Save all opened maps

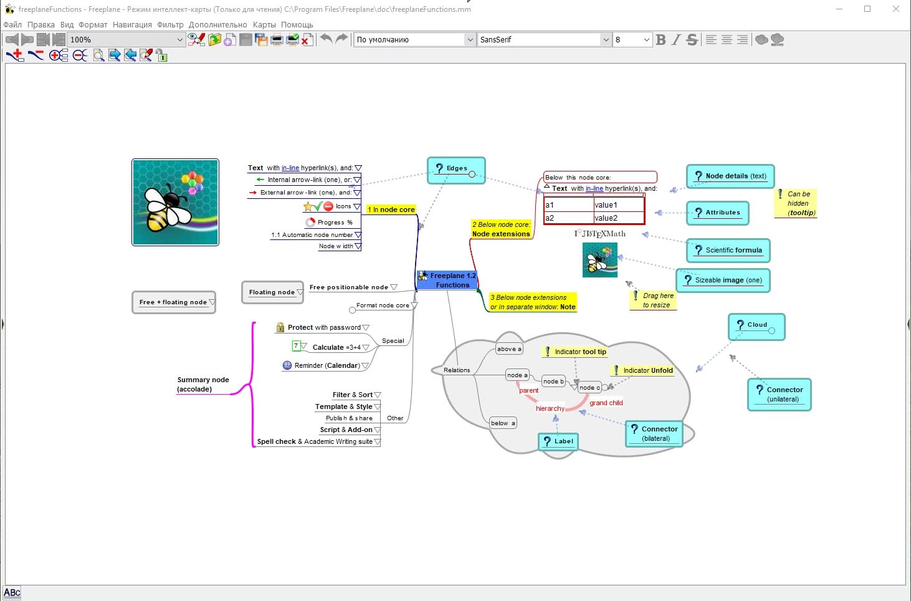coord(262,39)
